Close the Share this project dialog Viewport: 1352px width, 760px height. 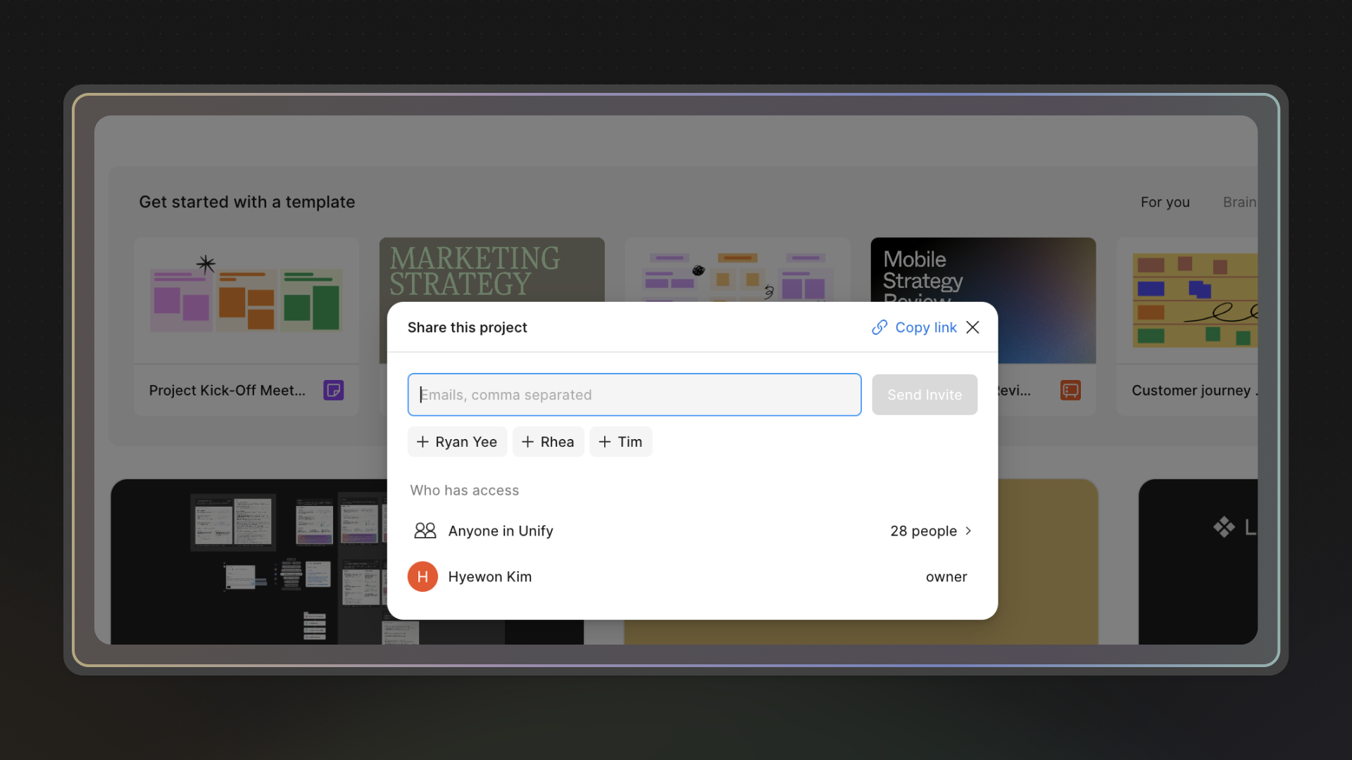pyautogui.click(x=972, y=327)
